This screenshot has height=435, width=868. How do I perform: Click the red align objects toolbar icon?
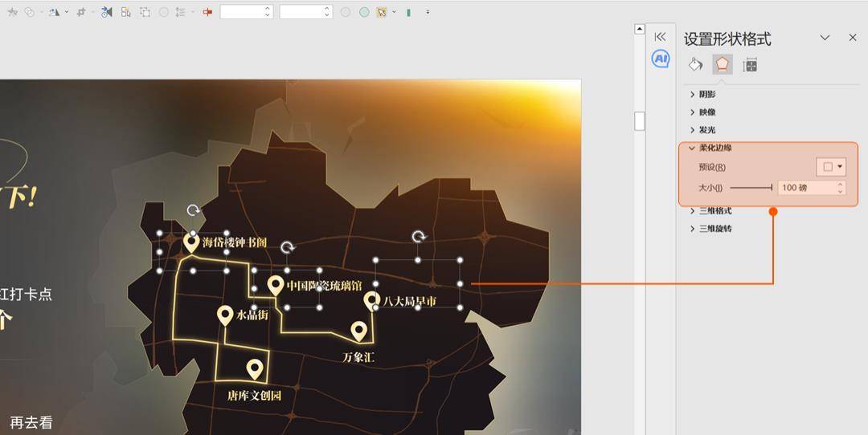click(x=207, y=12)
